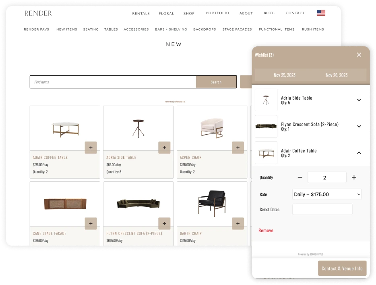Screen dimensions: 376x285
Task: Add Flynn Crescent Sofa with plus icon
Action: pyautogui.click(x=164, y=223)
